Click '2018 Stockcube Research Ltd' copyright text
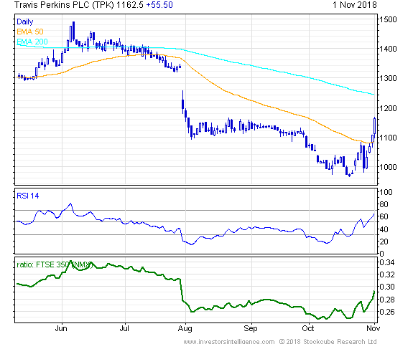This screenshot has width=413, height=344. (x=331, y=341)
